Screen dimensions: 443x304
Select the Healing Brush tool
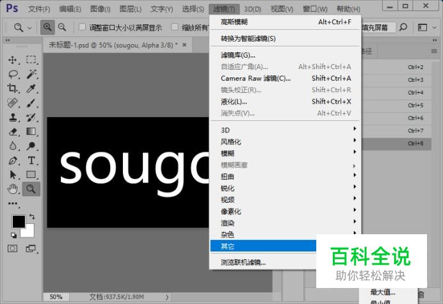coord(12,103)
